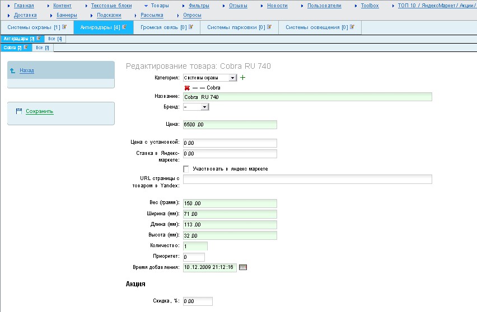Open the Фильтры menu item

point(199,6)
